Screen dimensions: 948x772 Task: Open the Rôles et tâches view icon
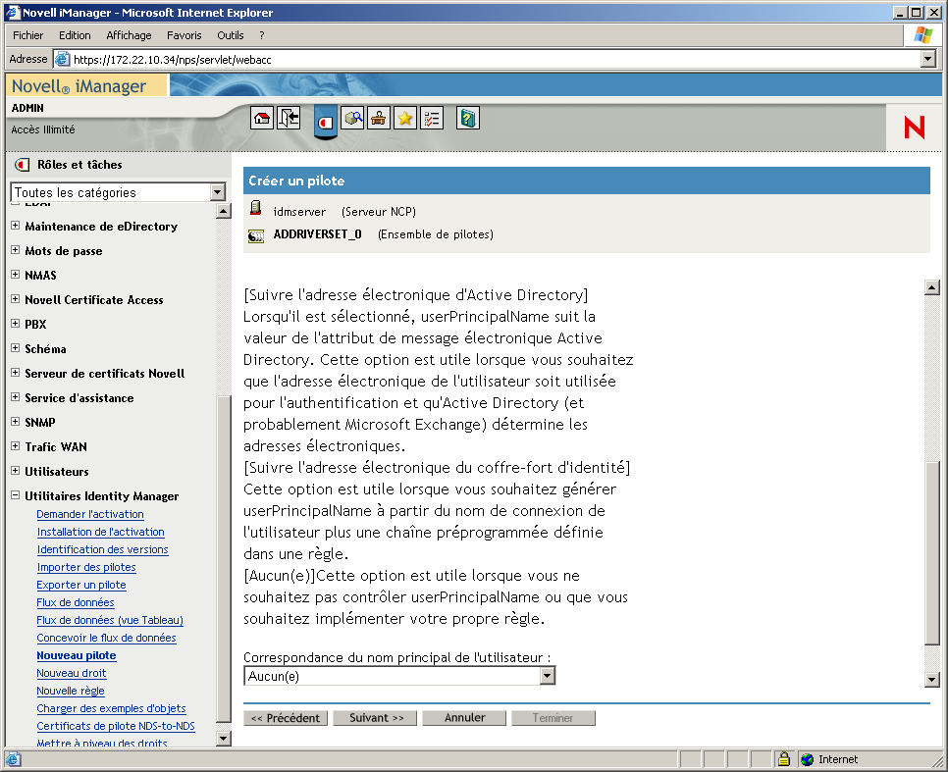325,120
